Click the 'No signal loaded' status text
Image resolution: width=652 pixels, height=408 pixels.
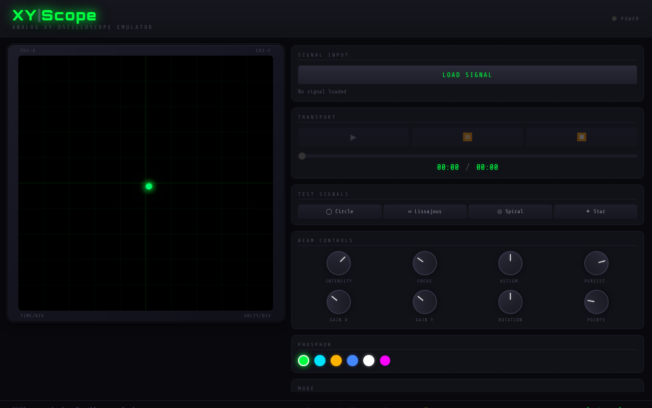pyautogui.click(x=322, y=92)
